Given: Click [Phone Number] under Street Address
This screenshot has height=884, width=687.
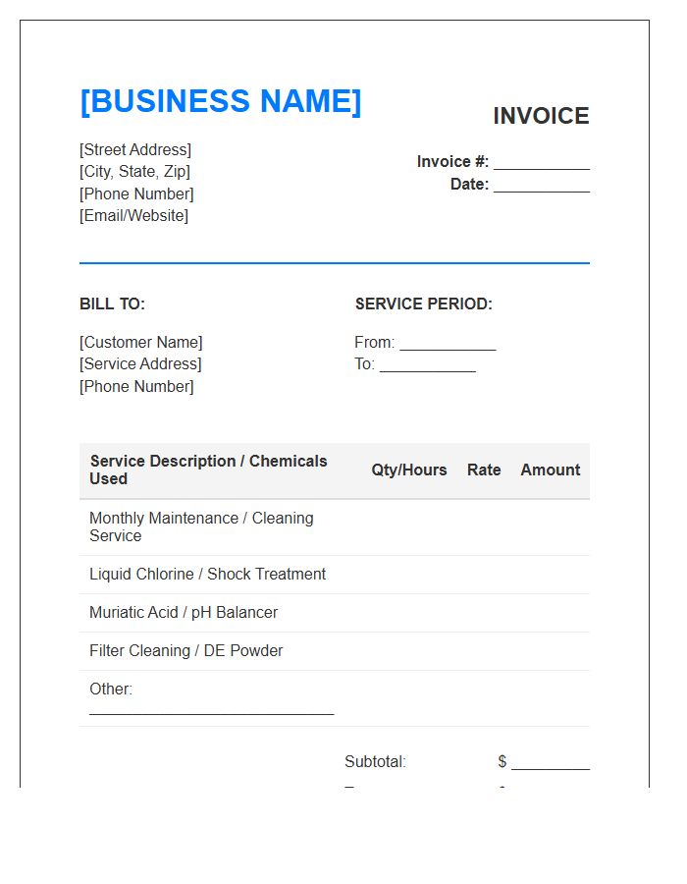Looking at the screenshot, I should (136, 193).
